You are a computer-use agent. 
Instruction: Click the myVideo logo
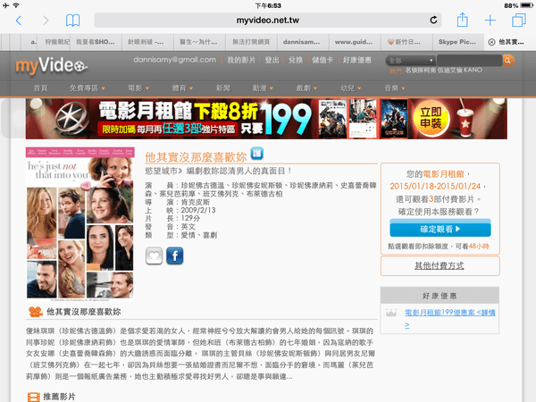(51, 65)
